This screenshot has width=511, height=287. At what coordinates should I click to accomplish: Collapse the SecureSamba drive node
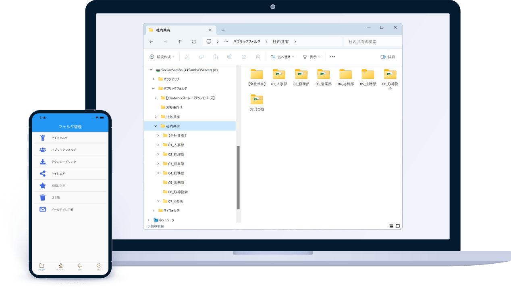coord(151,70)
